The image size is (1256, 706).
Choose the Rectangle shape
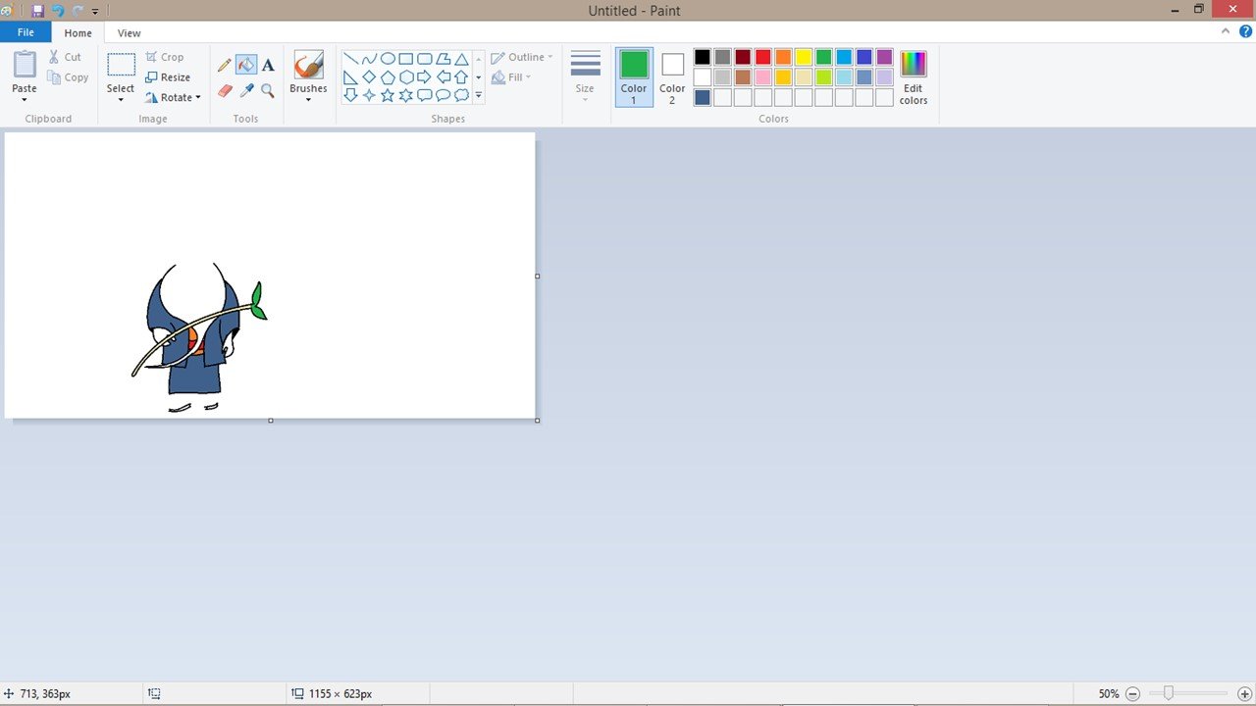pyautogui.click(x=405, y=59)
